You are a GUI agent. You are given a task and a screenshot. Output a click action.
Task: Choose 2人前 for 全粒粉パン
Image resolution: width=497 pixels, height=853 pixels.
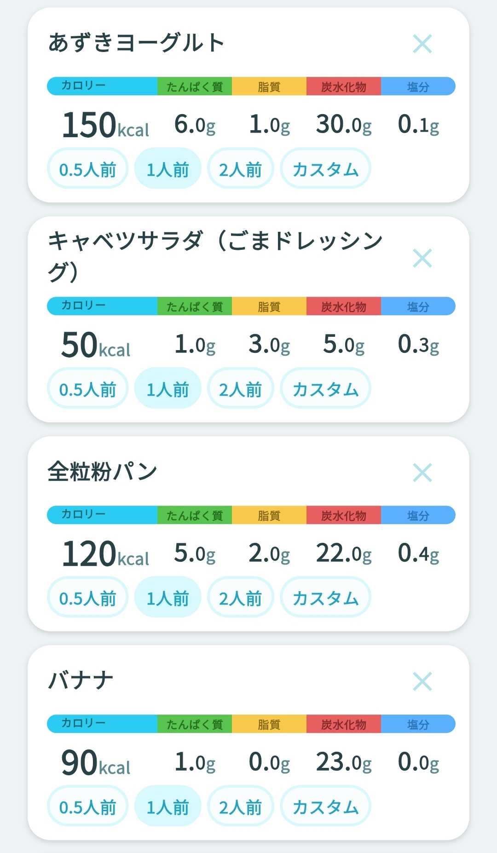(x=240, y=597)
